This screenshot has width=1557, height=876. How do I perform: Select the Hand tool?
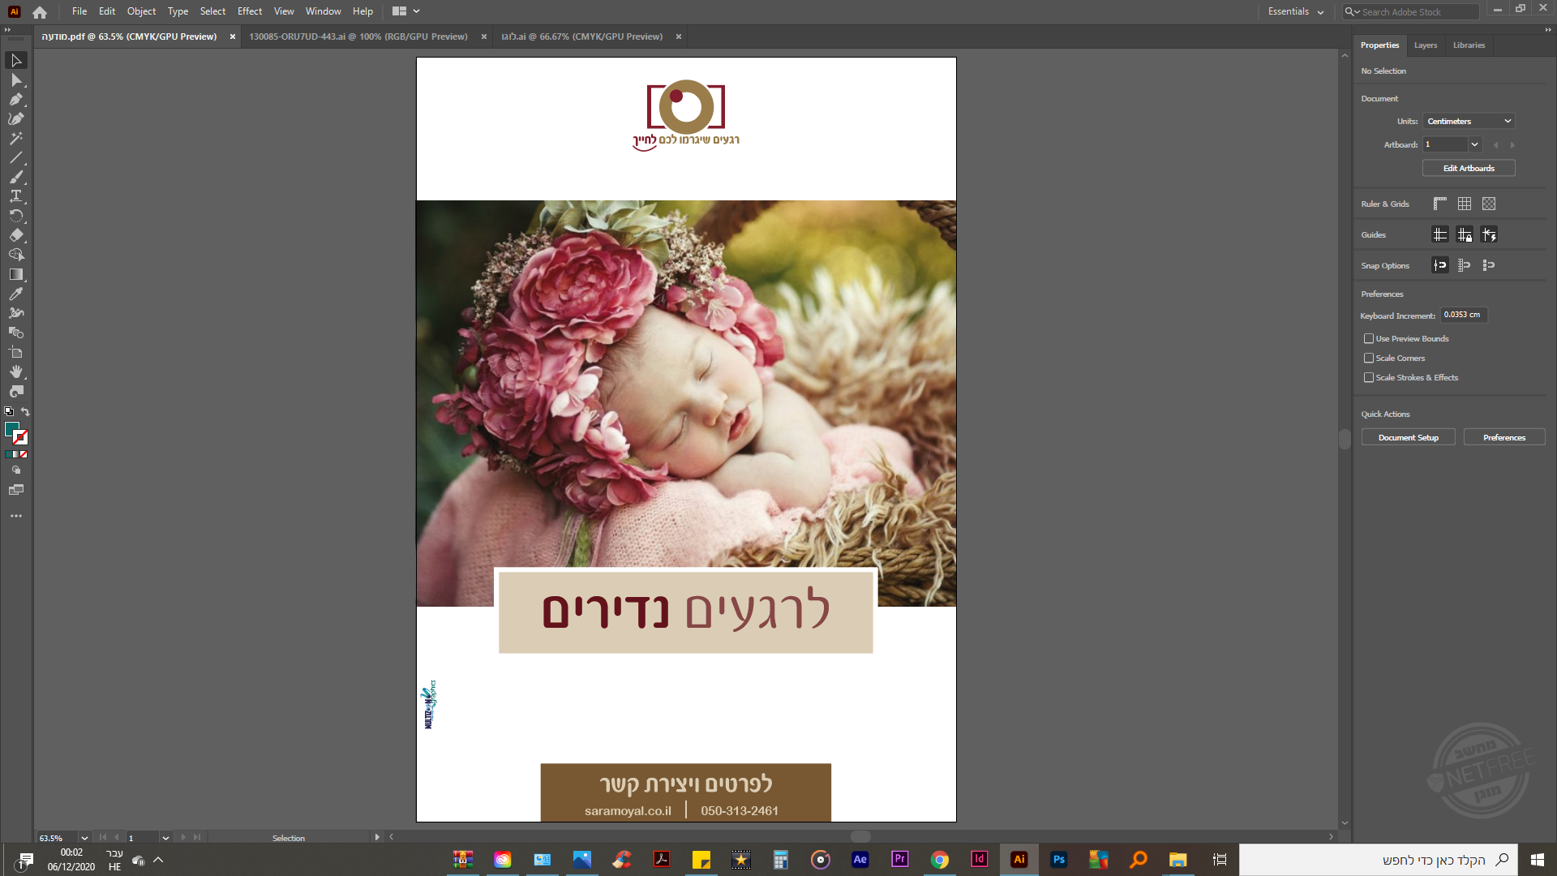tap(15, 371)
